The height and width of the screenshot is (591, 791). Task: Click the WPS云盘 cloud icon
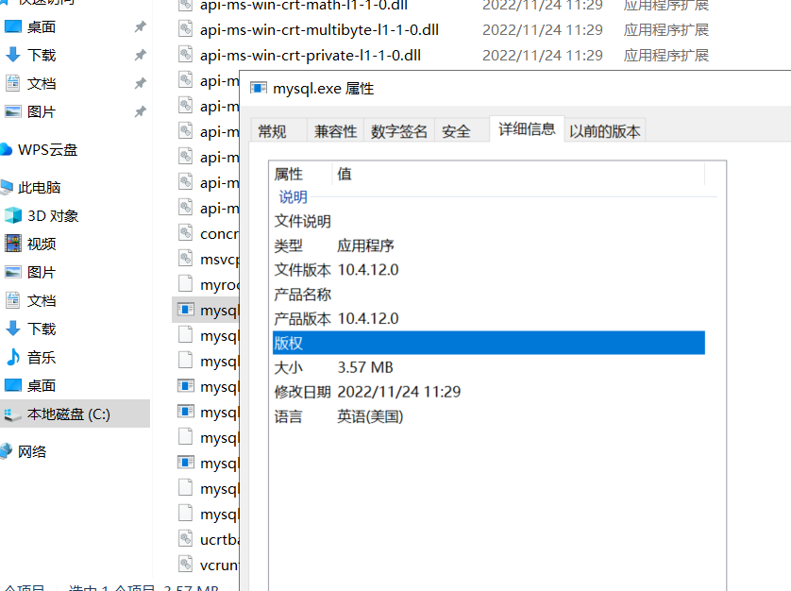coord(6,149)
